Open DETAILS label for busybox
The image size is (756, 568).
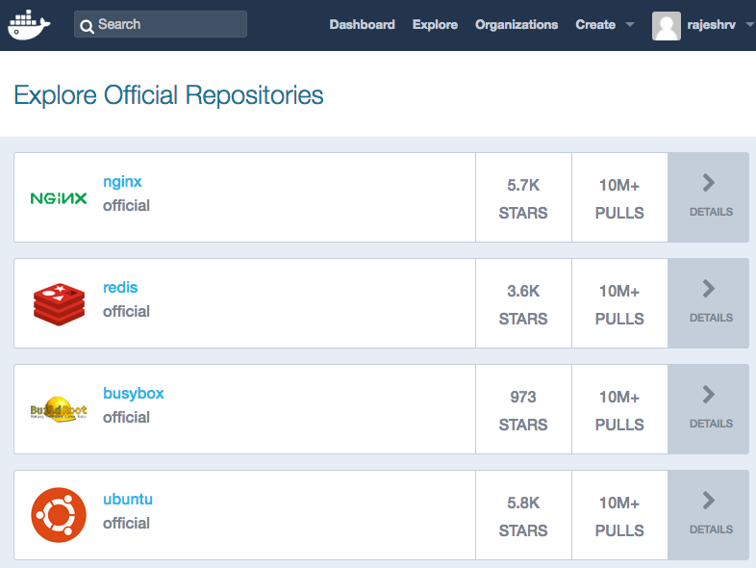(711, 424)
